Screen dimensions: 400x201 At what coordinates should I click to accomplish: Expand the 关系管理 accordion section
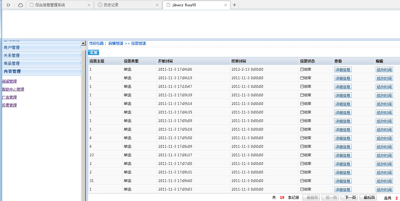point(41,56)
